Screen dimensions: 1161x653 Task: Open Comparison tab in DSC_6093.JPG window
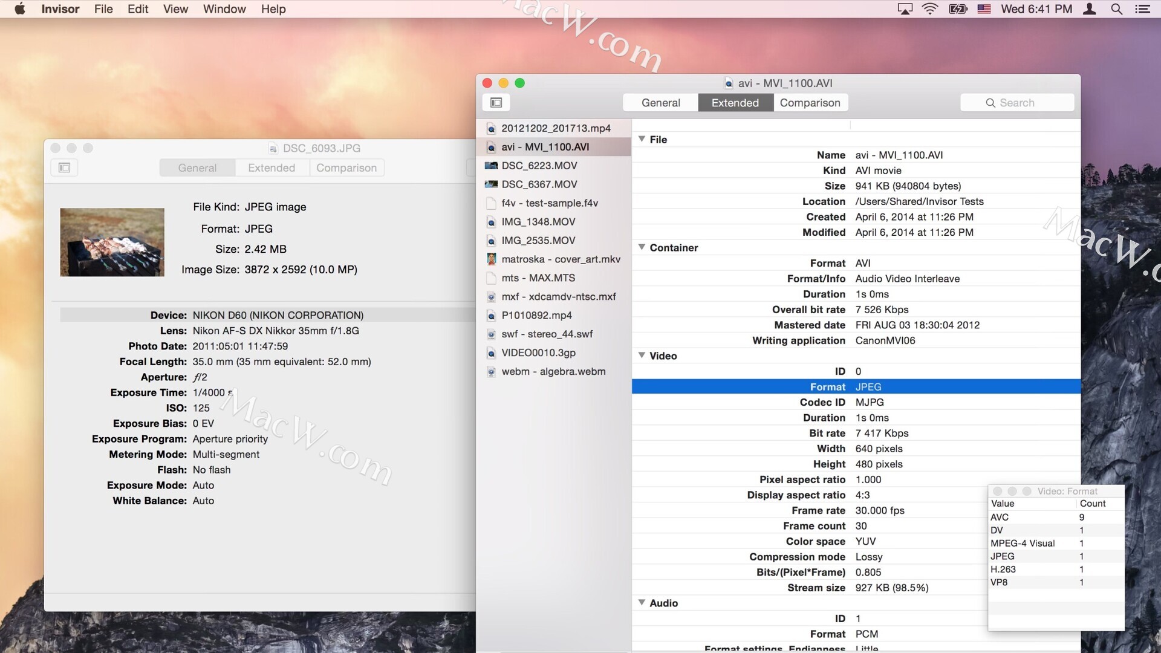pos(346,167)
